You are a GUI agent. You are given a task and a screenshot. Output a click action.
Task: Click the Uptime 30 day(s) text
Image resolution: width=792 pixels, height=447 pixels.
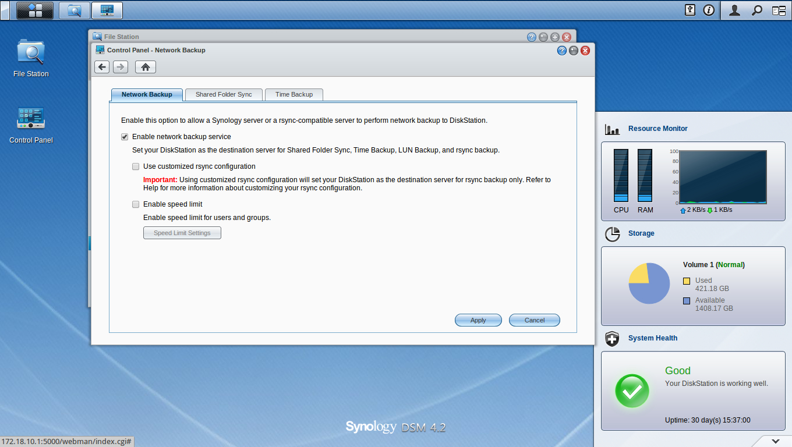click(708, 420)
